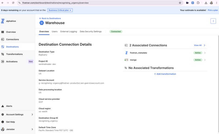This screenshot has width=219, height=134.
Task: Click View All associated connections
Action: click(198, 45)
